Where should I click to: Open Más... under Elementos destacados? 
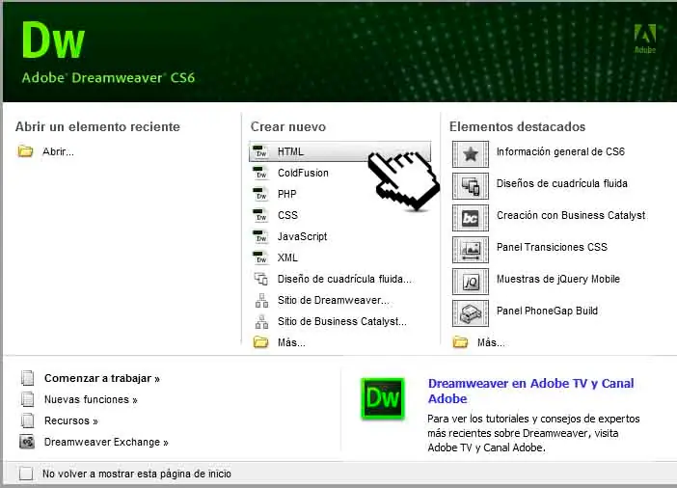tap(491, 342)
